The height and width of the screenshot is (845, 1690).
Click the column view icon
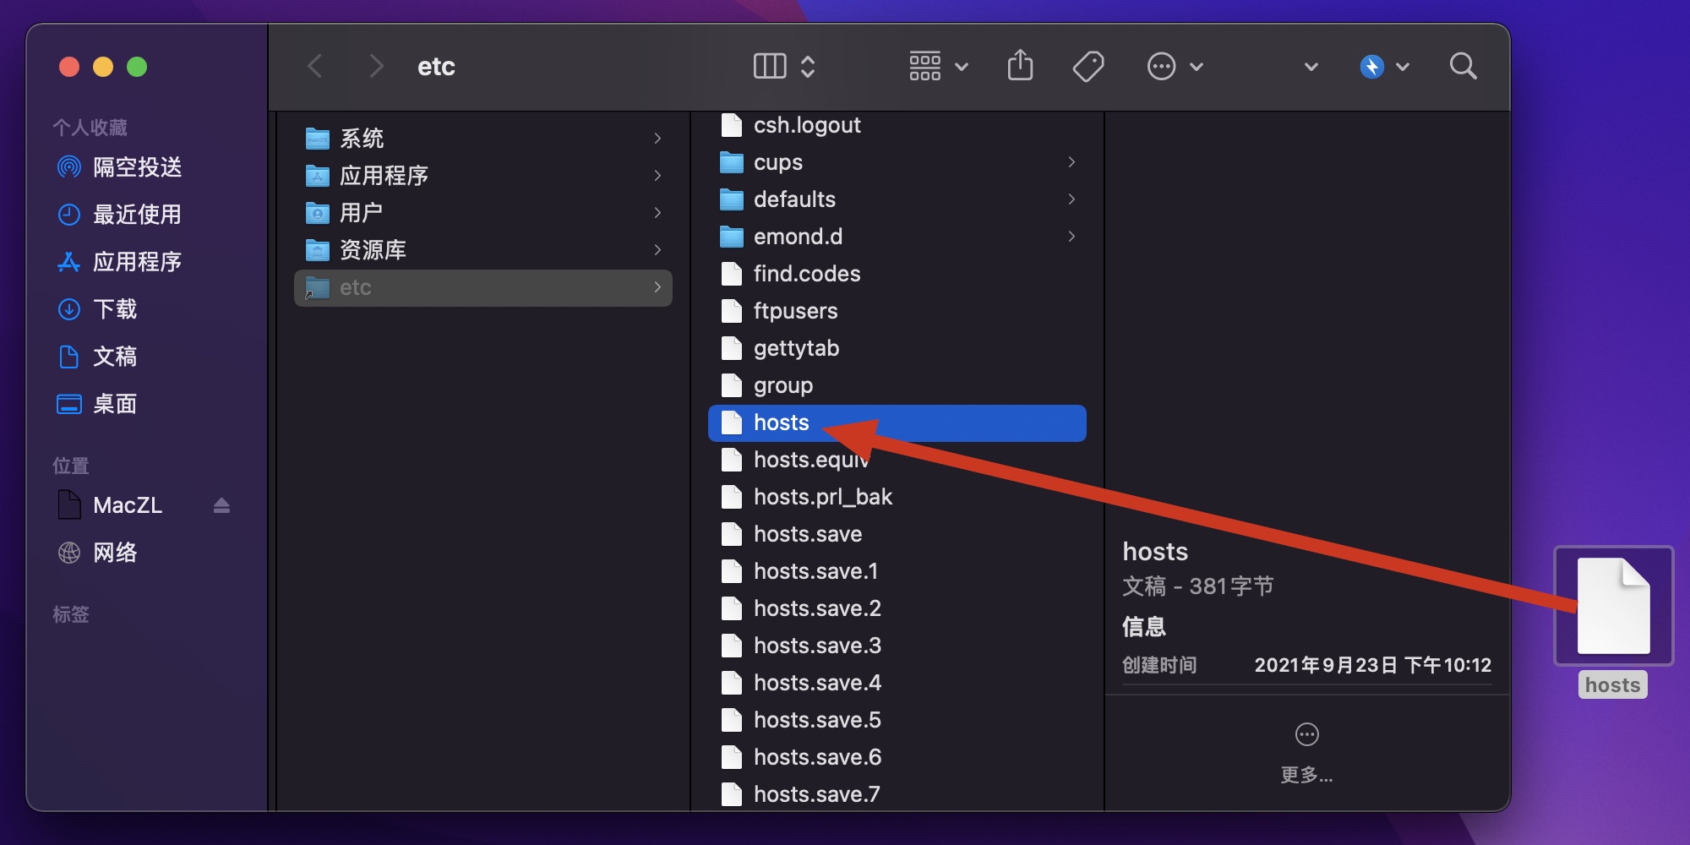tap(769, 66)
